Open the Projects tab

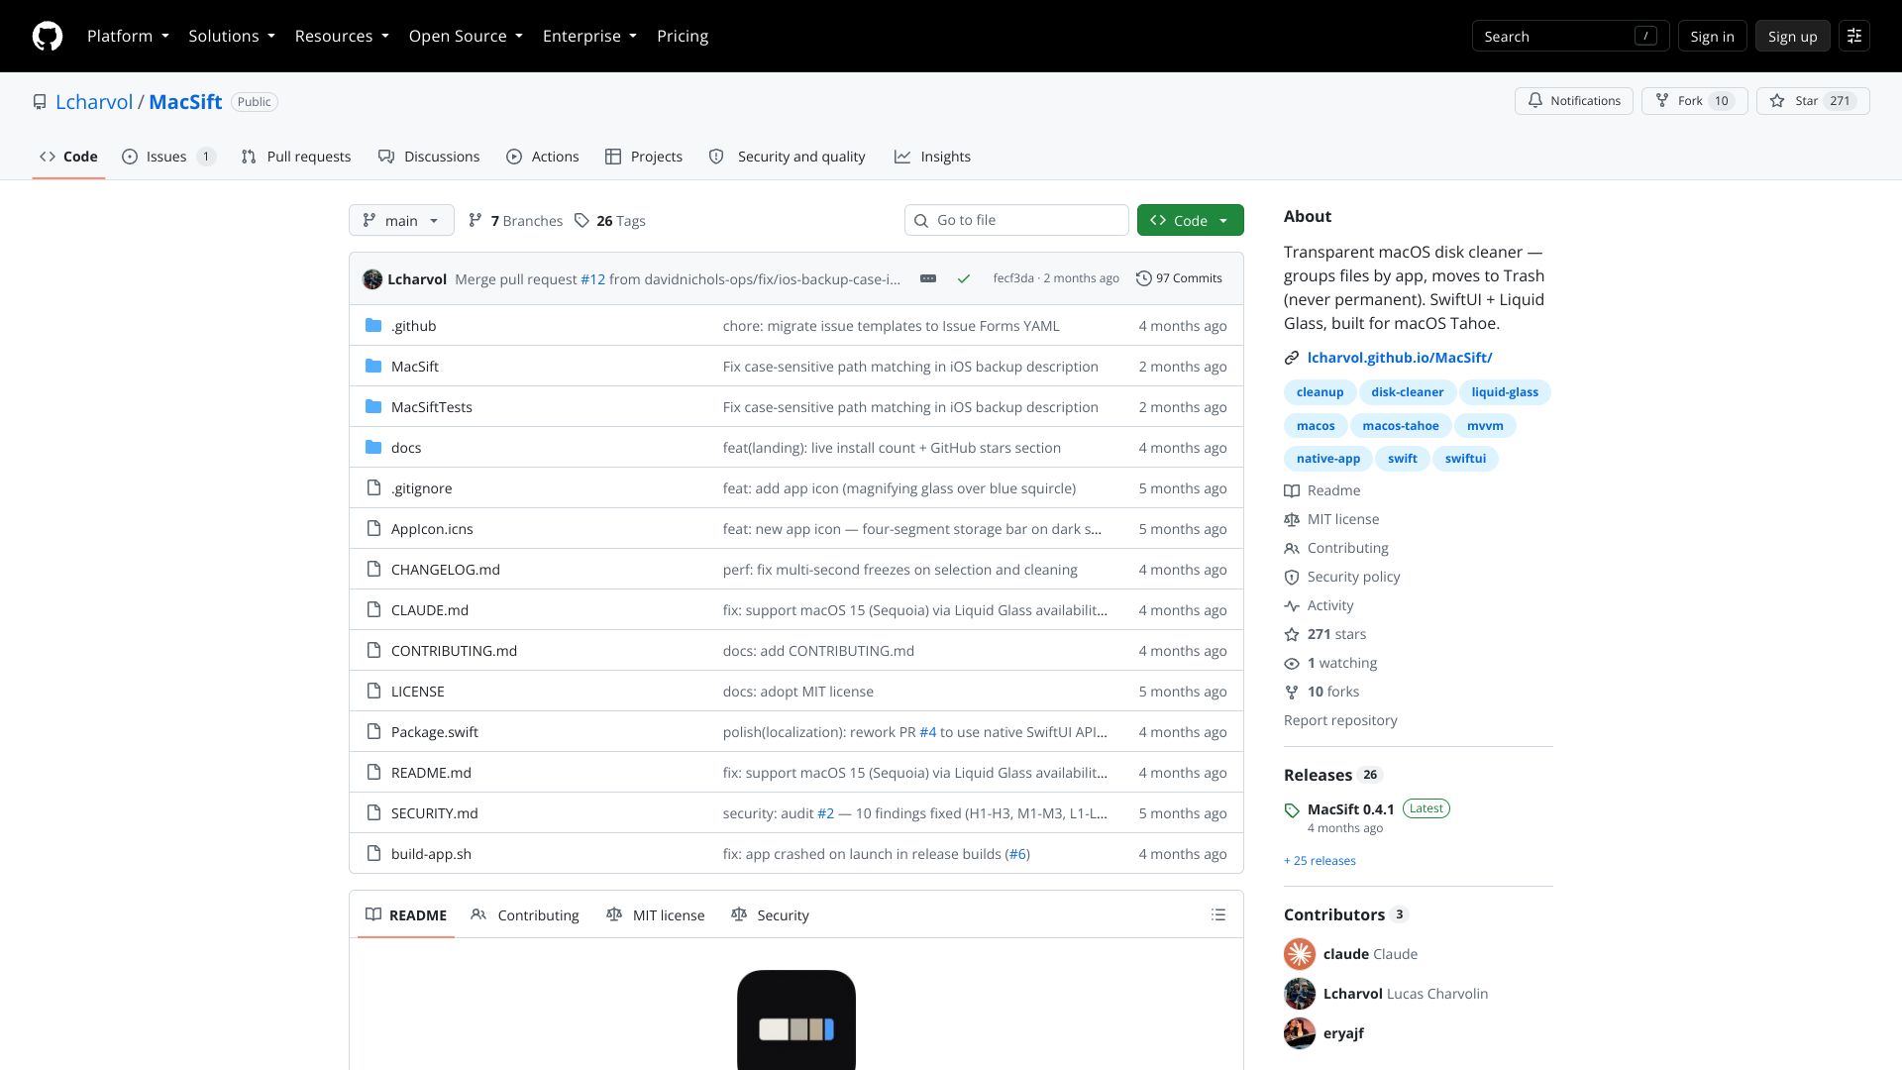point(644,157)
